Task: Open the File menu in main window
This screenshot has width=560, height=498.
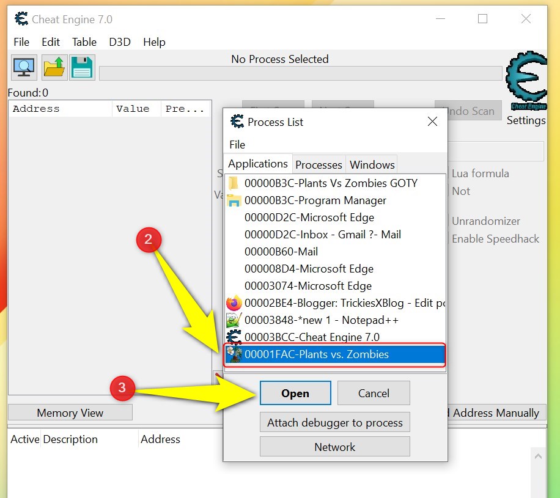Action: (x=21, y=42)
